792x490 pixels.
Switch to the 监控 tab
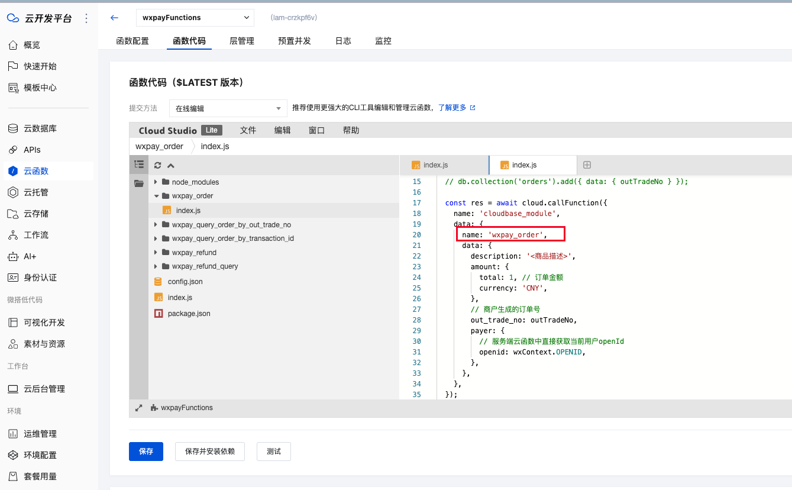click(383, 41)
